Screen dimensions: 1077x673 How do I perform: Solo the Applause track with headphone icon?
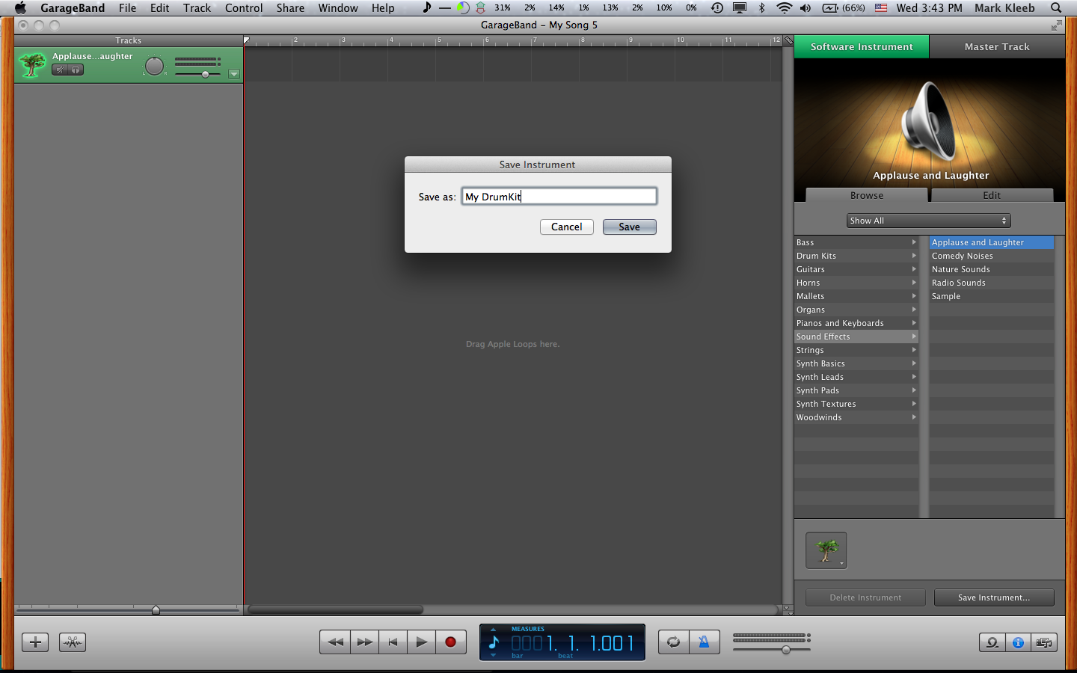pyautogui.click(x=76, y=70)
